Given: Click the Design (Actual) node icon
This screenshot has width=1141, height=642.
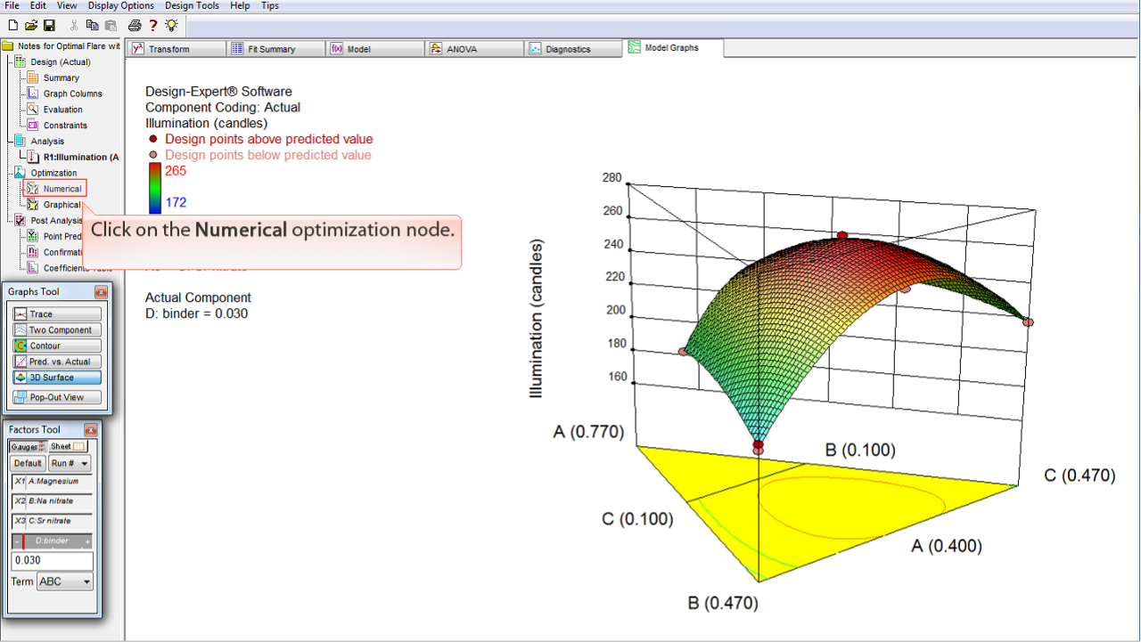Looking at the screenshot, I should pos(21,61).
